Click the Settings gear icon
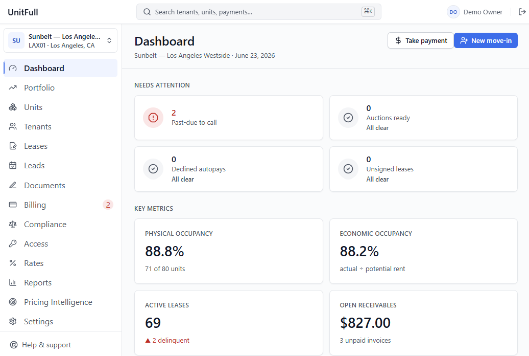This screenshot has width=529, height=356. pyautogui.click(x=13, y=322)
